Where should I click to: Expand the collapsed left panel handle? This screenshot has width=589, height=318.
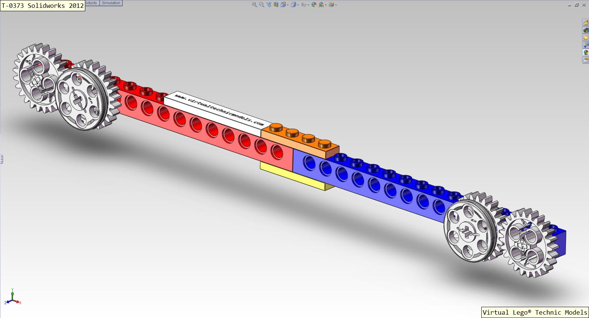(1, 159)
